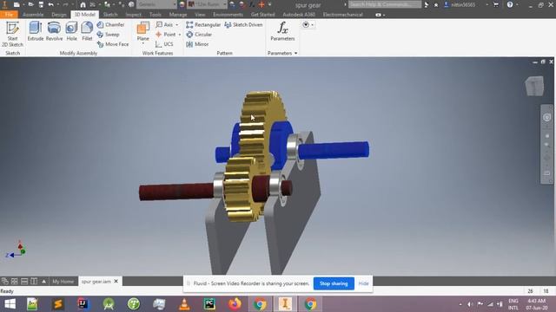Open file from quick access toolbar
Viewport: 556px width, 312px height.
pos(31,4)
